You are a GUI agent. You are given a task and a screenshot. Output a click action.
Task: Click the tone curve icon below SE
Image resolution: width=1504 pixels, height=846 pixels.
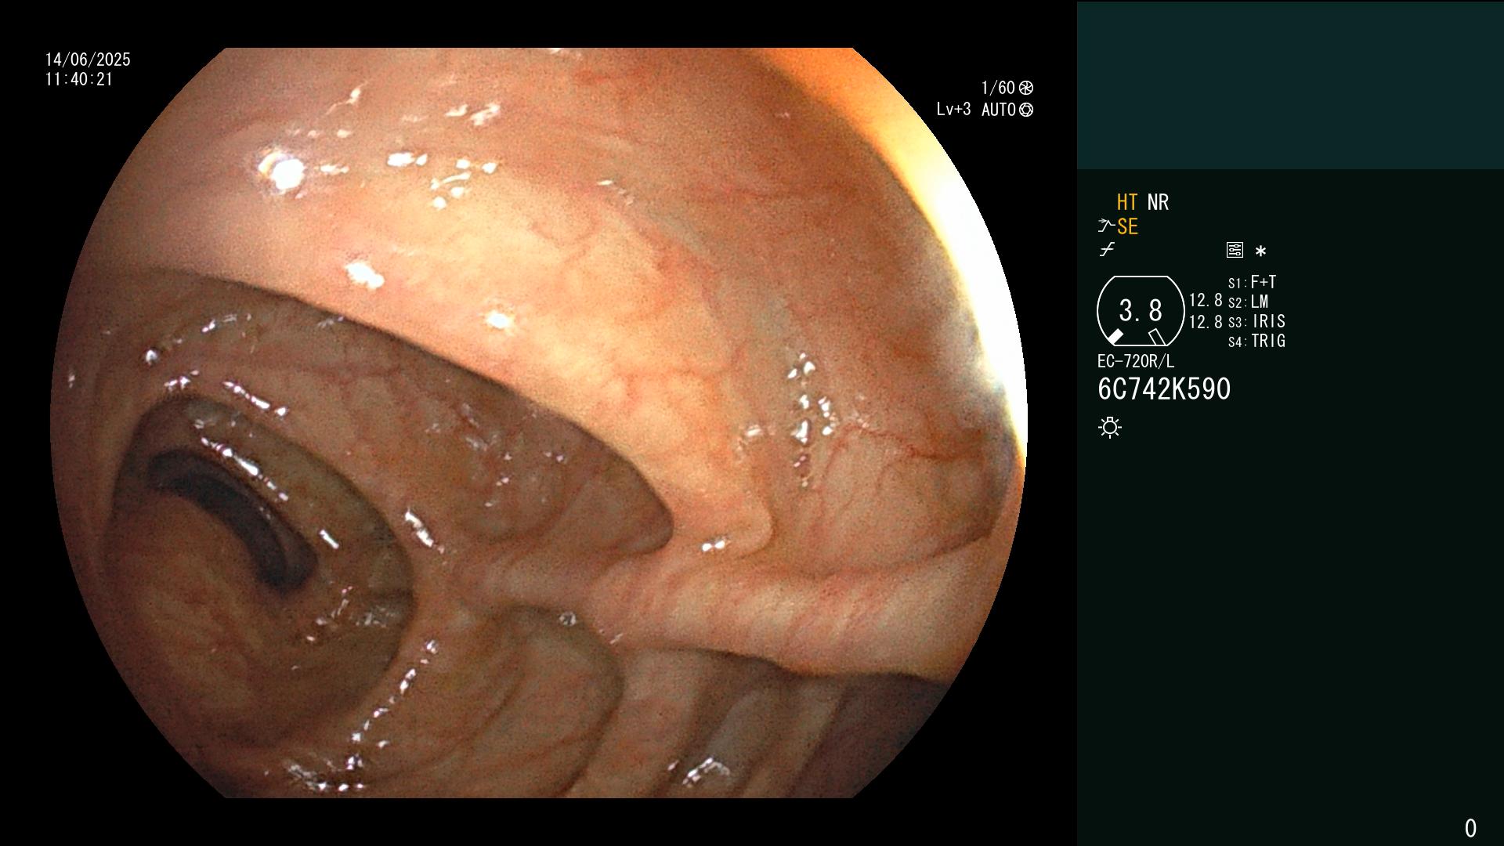pyautogui.click(x=1107, y=251)
